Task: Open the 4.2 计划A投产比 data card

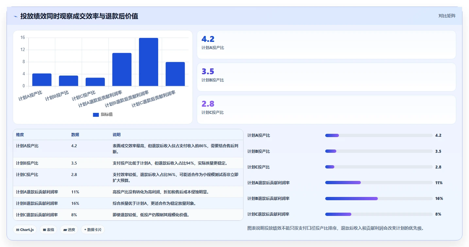Action: pyautogui.click(x=326, y=44)
